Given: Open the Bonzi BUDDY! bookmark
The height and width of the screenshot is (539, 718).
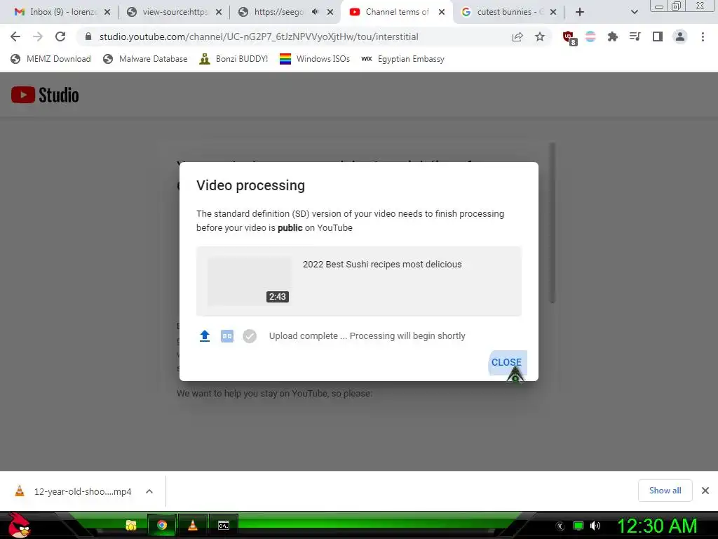Looking at the screenshot, I should [234, 59].
